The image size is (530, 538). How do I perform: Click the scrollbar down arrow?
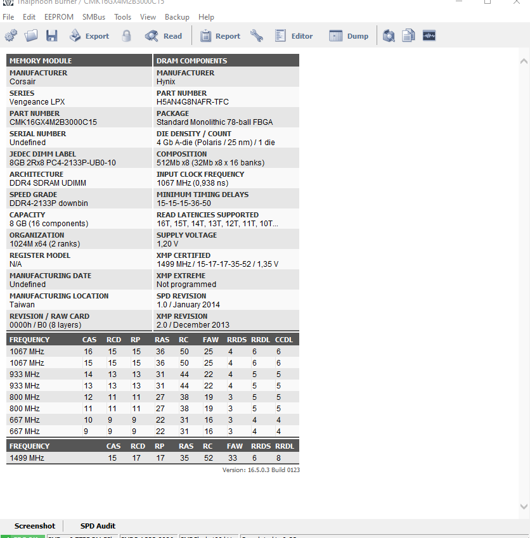[x=524, y=506]
